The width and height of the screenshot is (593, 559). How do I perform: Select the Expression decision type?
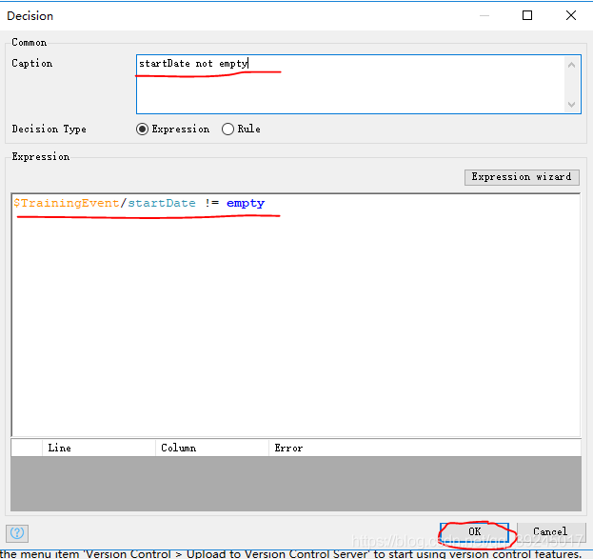[144, 129]
